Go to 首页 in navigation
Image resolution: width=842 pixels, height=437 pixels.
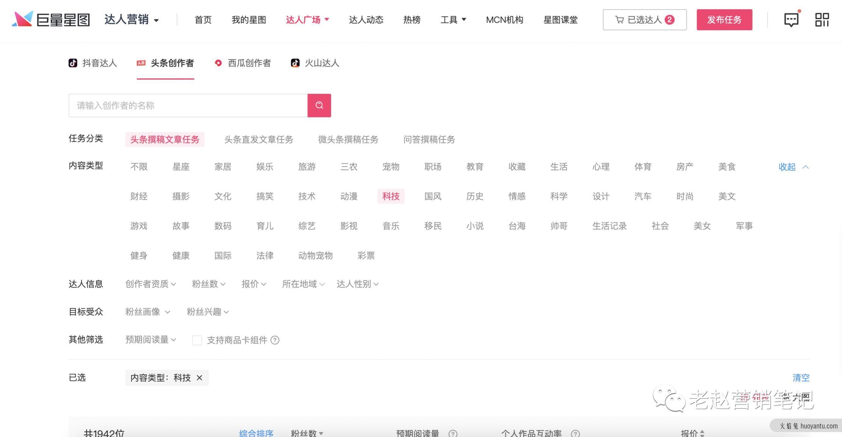203,20
